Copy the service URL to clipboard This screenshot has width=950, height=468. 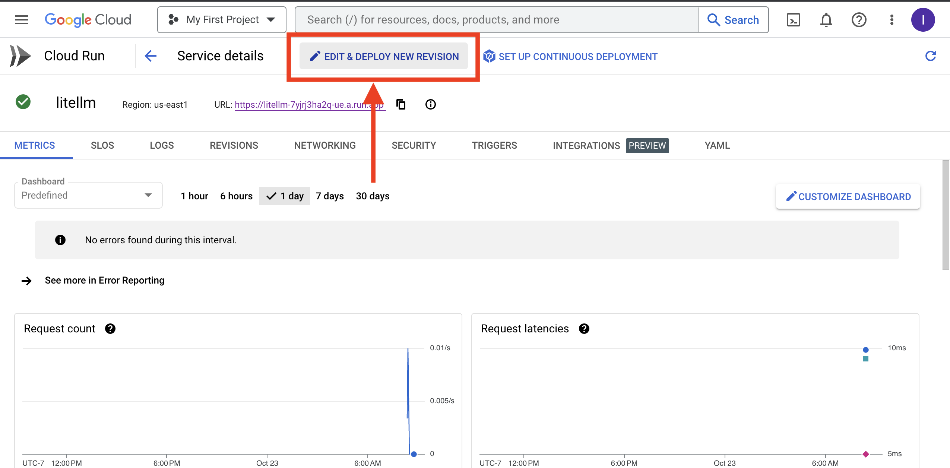click(401, 104)
